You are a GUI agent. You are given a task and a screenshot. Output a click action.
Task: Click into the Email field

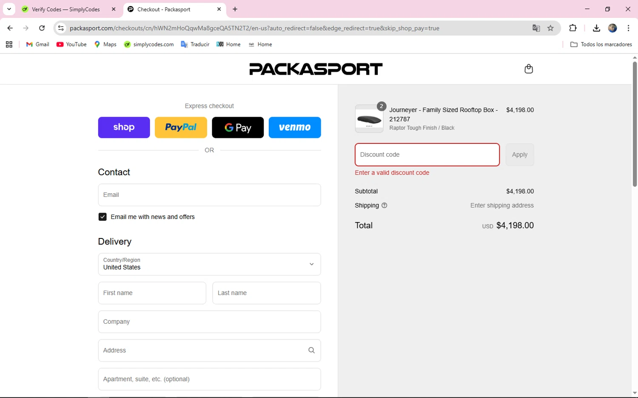point(209,195)
